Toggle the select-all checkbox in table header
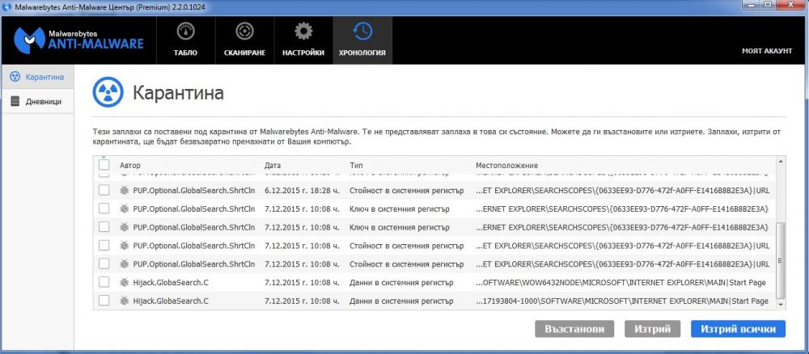The width and height of the screenshot is (809, 354). point(104,165)
